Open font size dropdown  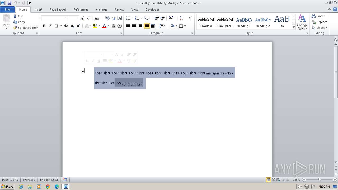coord(77,18)
